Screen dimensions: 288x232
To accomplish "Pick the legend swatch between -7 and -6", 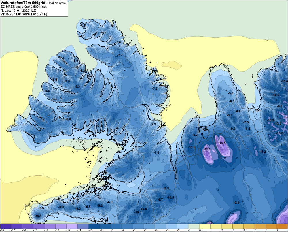I will [x=128, y=226].
